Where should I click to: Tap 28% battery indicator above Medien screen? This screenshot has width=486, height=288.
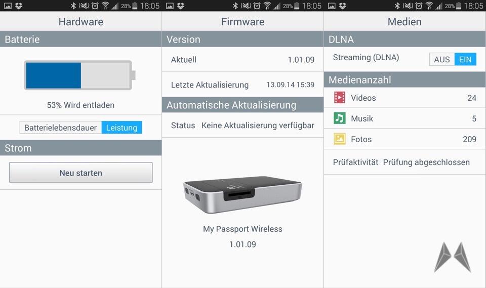(x=453, y=6)
